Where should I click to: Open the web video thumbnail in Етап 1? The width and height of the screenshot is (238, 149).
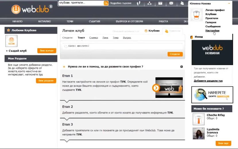click(x=169, y=87)
